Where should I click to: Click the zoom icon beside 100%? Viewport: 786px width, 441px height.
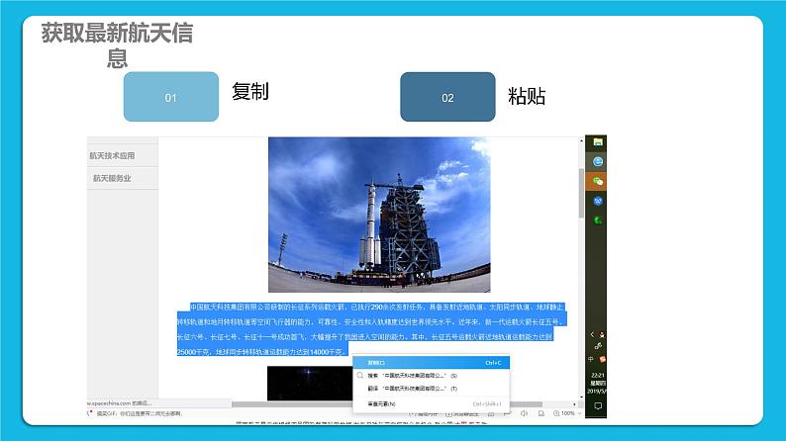[x=556, y=413]
